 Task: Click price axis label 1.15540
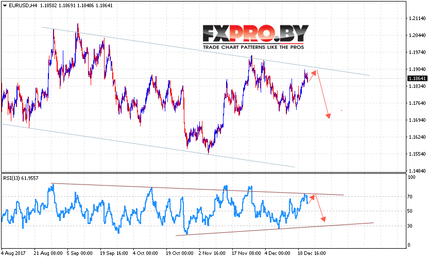pyautogui.click(x=417, y=154)
